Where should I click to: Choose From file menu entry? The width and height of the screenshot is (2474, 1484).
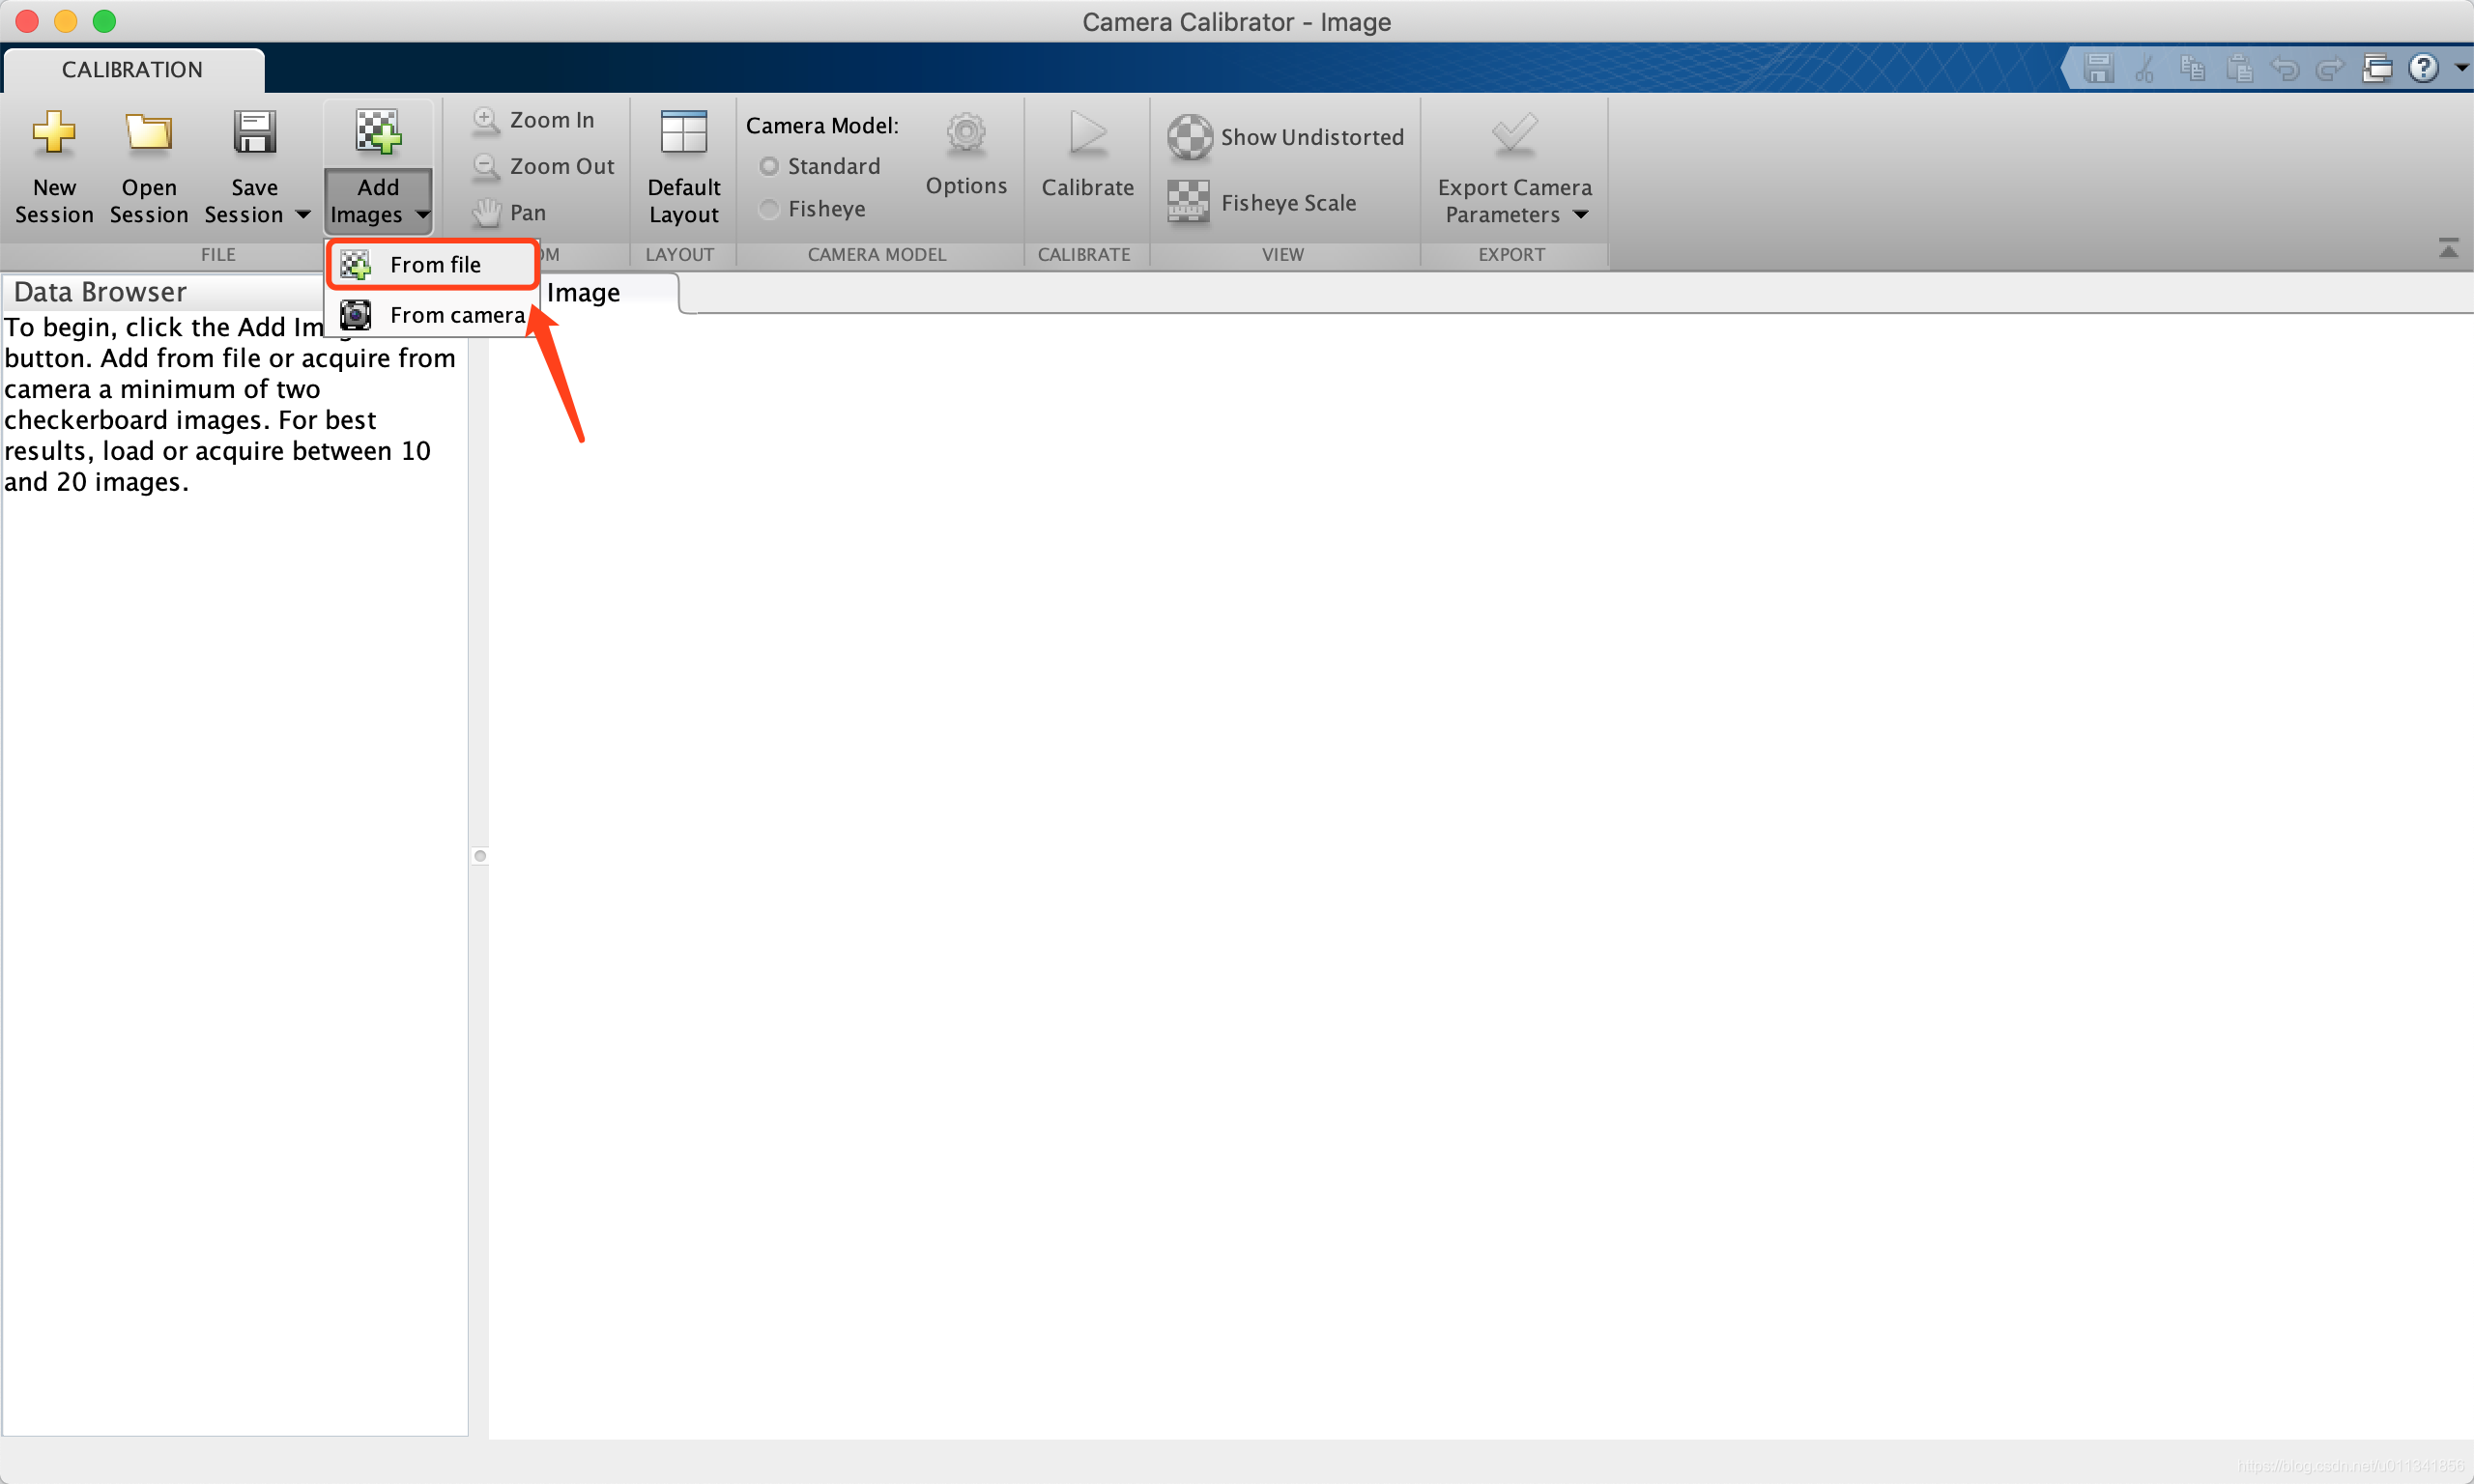pos(434,265)
